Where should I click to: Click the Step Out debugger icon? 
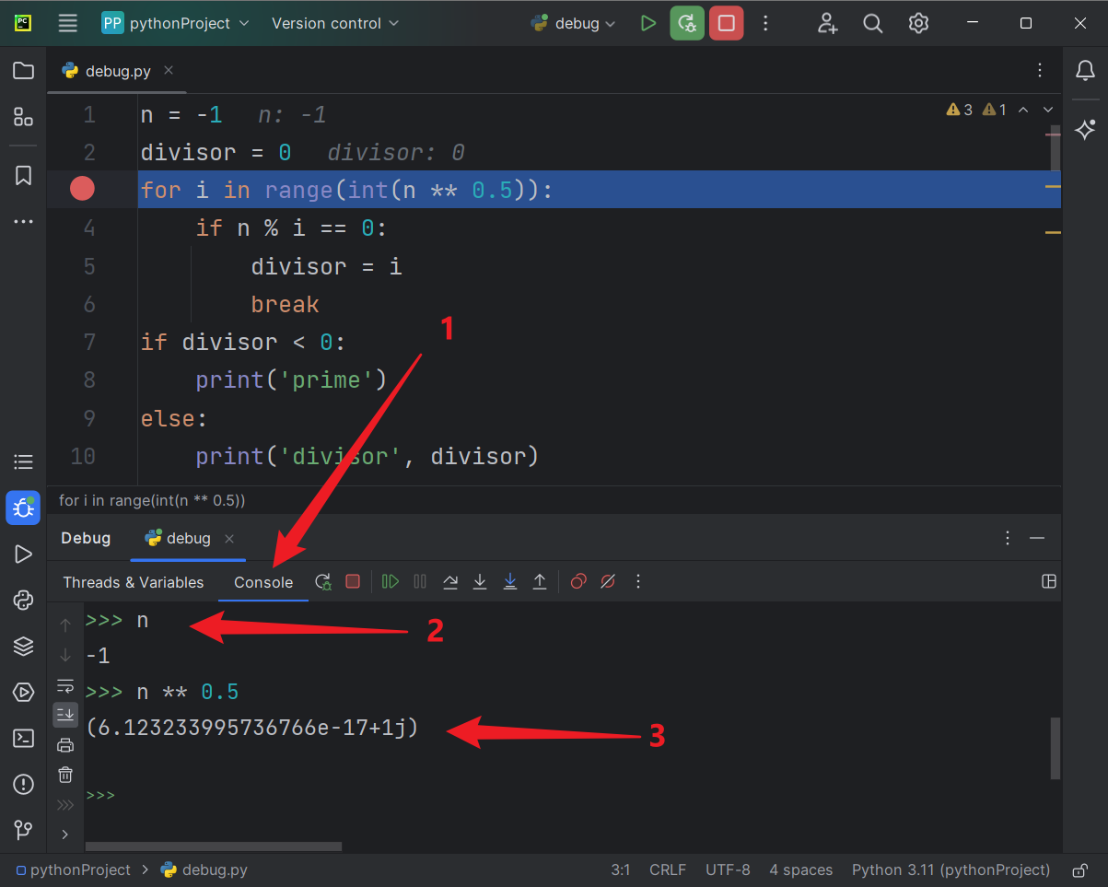pyautogui.click(x=540, y=581)
